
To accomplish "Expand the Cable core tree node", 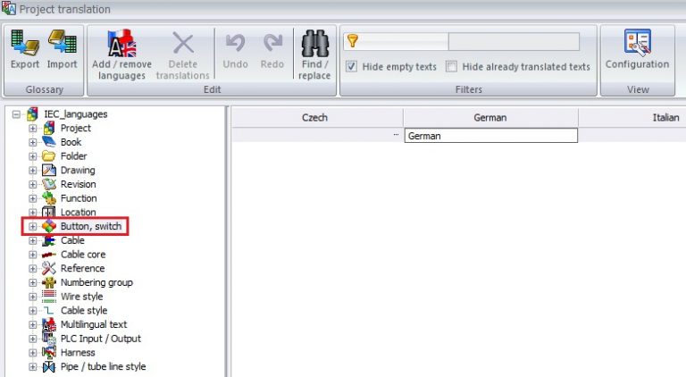I will point(33,255).
